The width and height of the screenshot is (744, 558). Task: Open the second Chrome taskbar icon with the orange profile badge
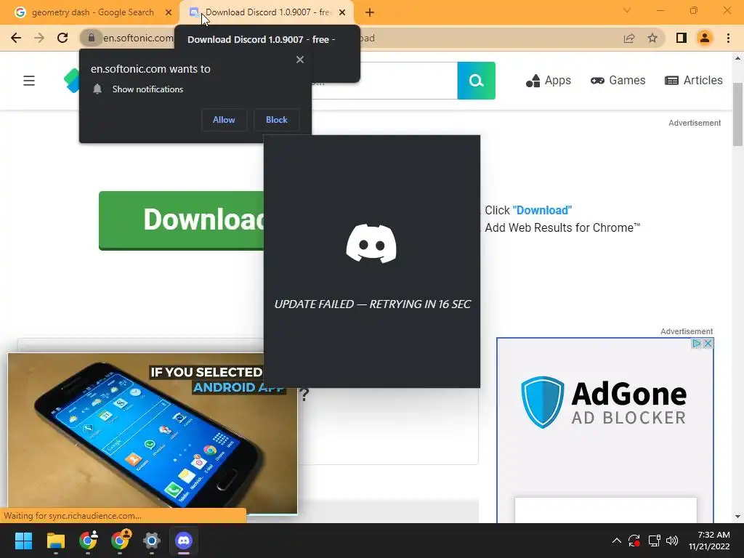point(120,540)
